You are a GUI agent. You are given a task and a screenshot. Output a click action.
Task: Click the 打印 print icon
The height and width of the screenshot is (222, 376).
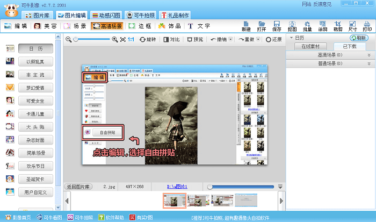click(367, 26)
